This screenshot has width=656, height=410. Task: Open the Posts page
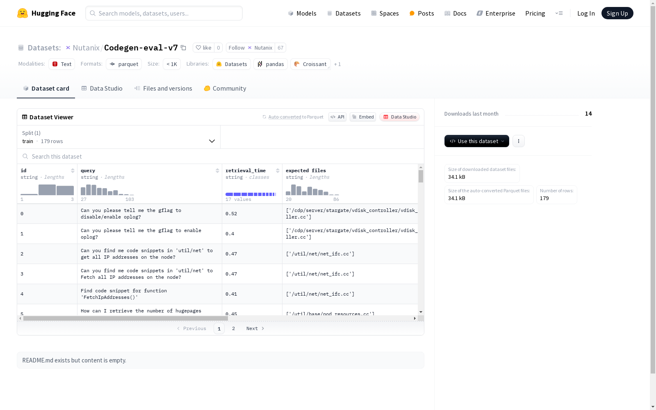pyautogui.click(x=421, y=13)
